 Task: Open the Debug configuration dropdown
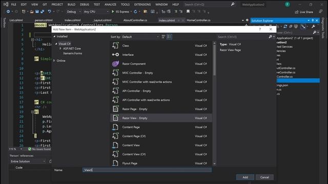(x=74, y=12)
